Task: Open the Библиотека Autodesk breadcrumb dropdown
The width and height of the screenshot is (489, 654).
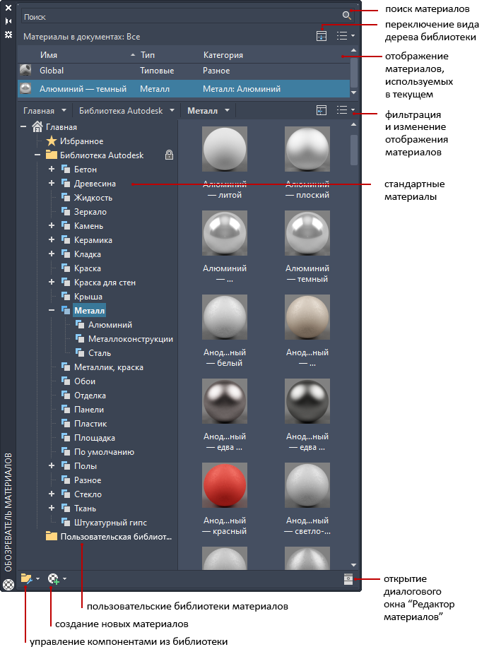Action: click(x=172, y=110)
